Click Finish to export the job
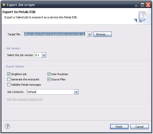The height and width of the screenshot is (134, 153). tap(119, 127)
